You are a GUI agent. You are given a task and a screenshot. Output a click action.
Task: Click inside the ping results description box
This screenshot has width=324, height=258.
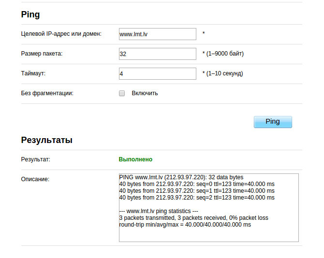(x=208, y=232)
